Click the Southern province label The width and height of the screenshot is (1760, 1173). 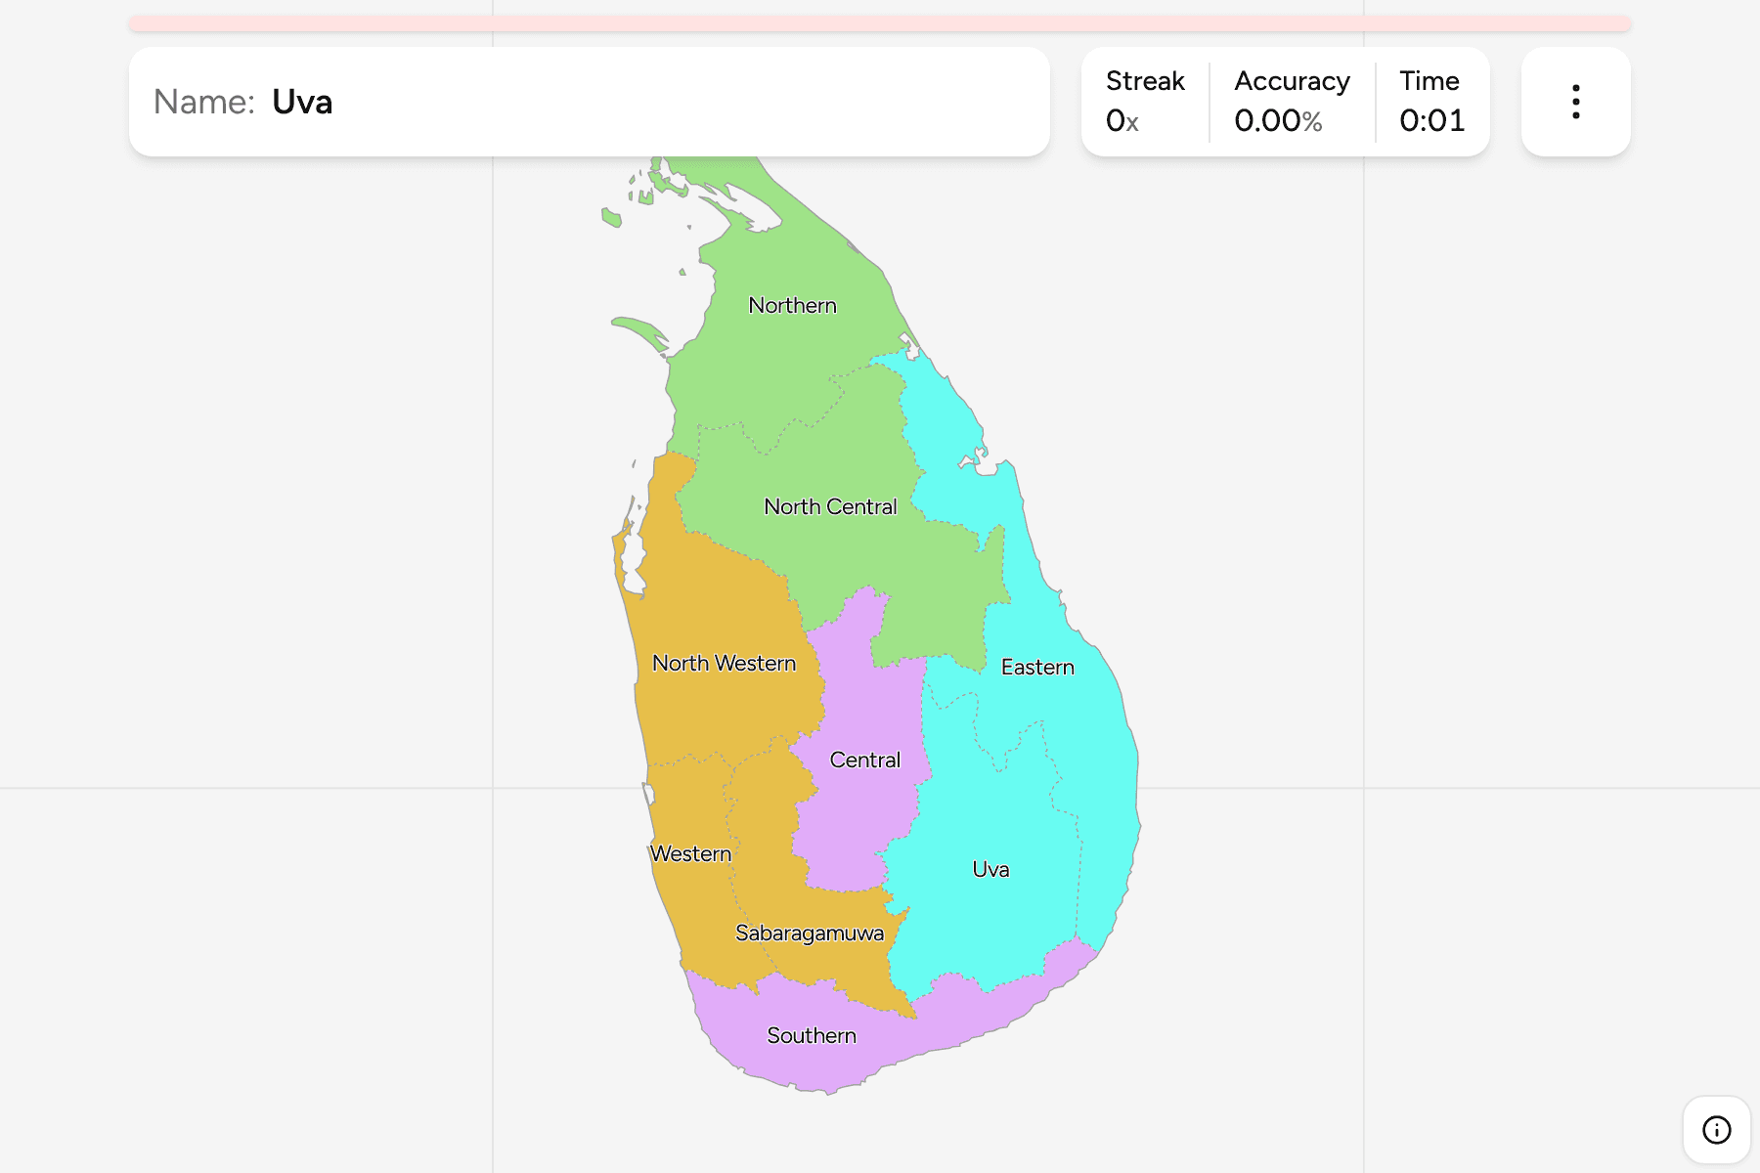[812, 1035]
